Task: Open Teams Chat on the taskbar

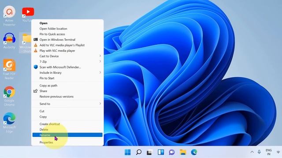Action: click(x=172, y=152)
